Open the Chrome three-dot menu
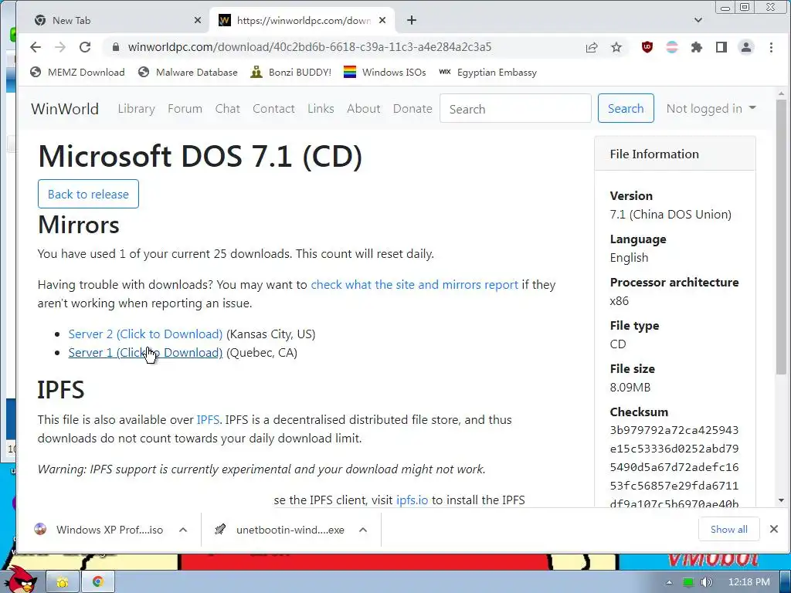791x593 pixels. (x=771, y=47)
